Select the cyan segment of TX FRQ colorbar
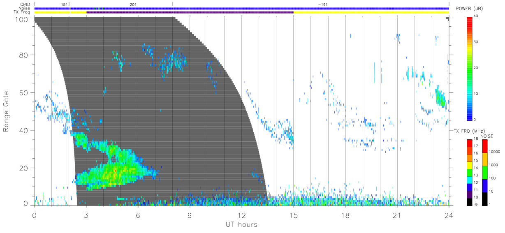 pyautogui.click(x=470, y=179)
